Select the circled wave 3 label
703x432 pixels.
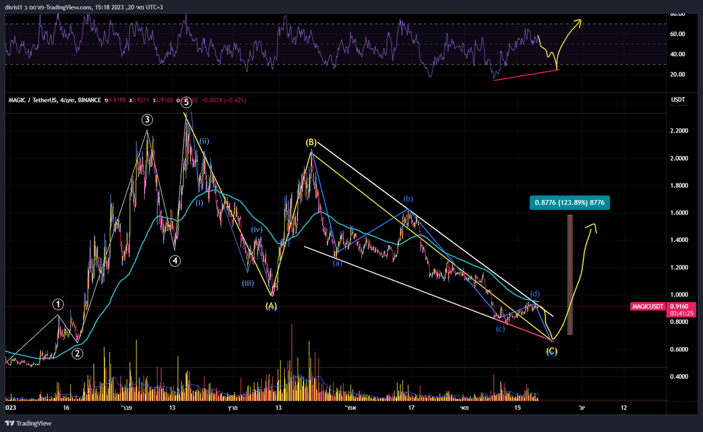pos(147,120)
